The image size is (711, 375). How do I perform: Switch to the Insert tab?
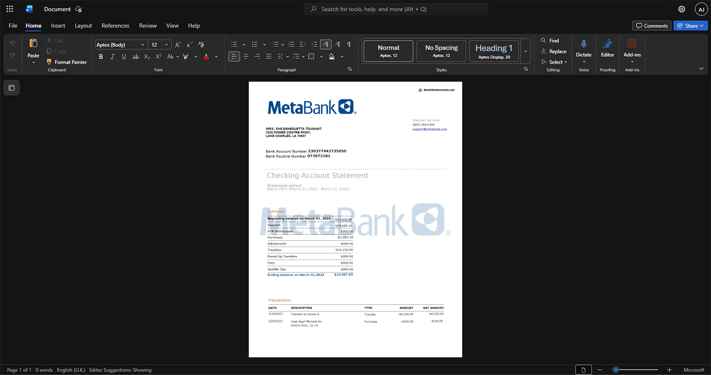coord(58,25)
